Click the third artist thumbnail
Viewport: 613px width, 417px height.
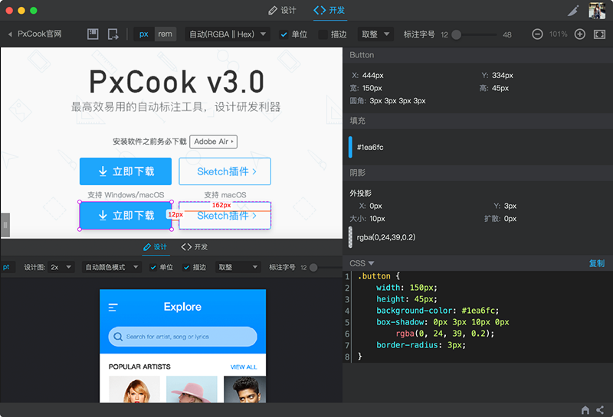(244, 389)
